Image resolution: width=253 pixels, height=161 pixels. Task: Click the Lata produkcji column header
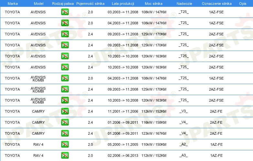[123, 4]
